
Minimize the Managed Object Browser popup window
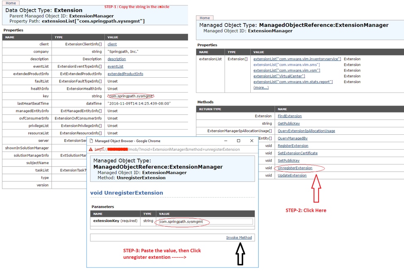226,141
